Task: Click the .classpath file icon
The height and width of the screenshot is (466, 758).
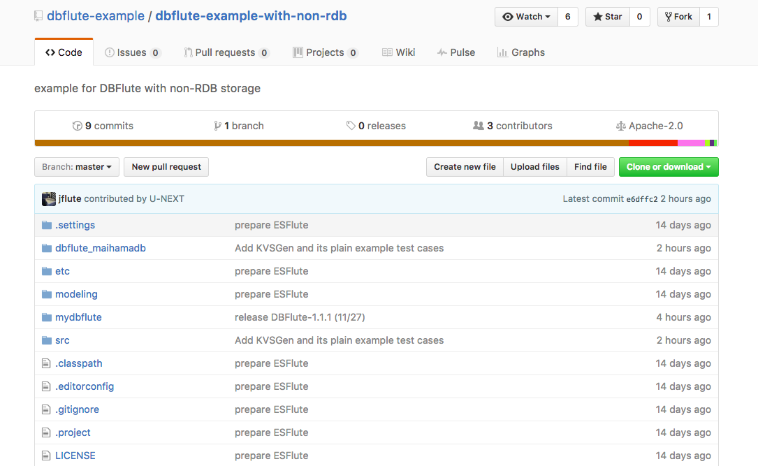Action: tap(46, 363)
